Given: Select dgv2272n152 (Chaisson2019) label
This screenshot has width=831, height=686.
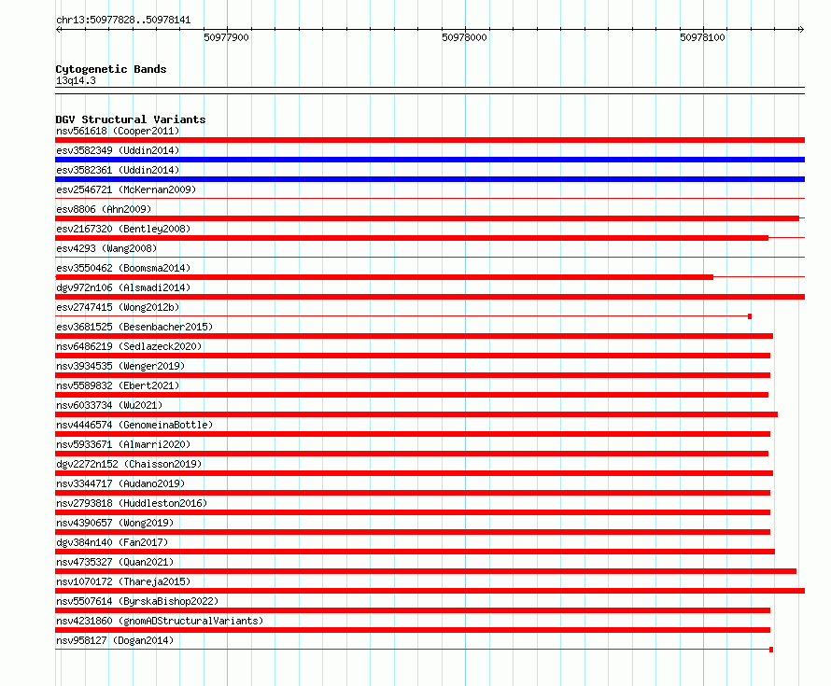Looking at the screenshot, I should (x=129, y=464).
